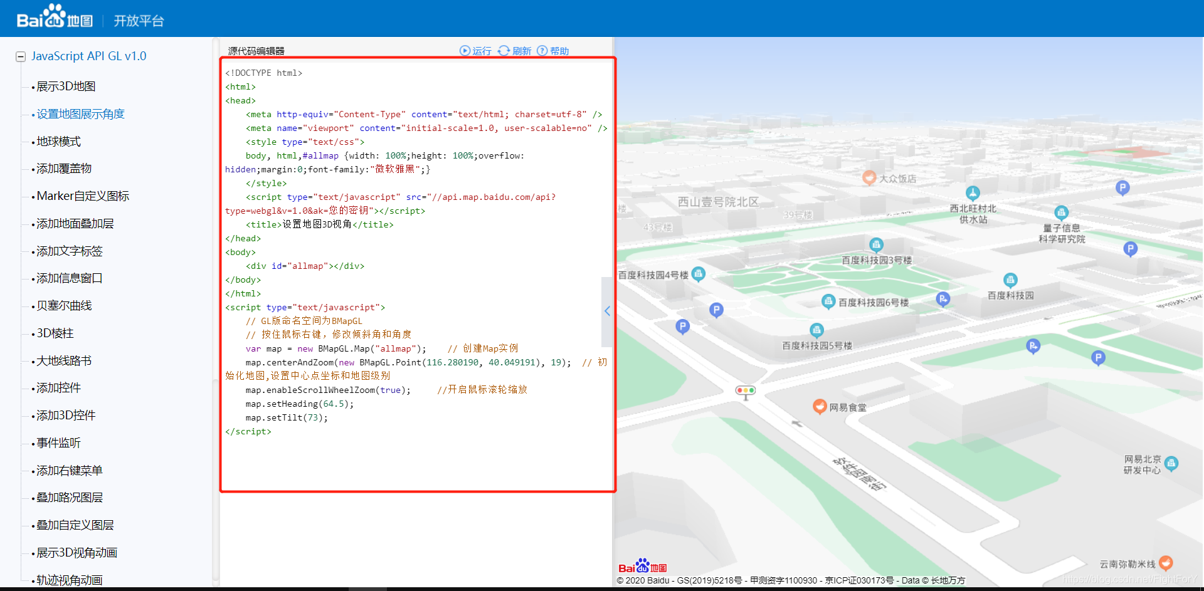Open the 开放平台 header link
This screenshot has height=591, width=1204.
pos(139,21)
